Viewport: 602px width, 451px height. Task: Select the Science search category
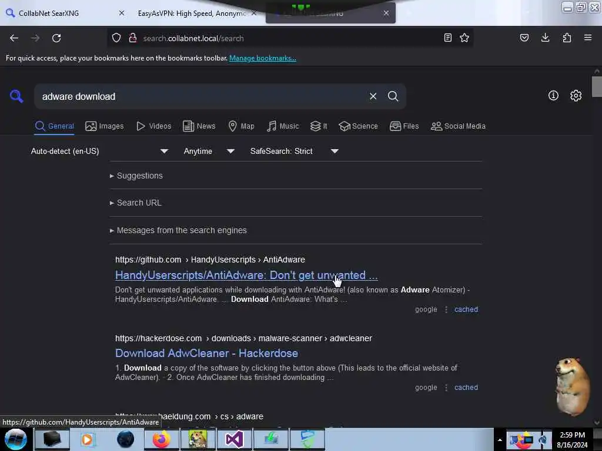359,126
